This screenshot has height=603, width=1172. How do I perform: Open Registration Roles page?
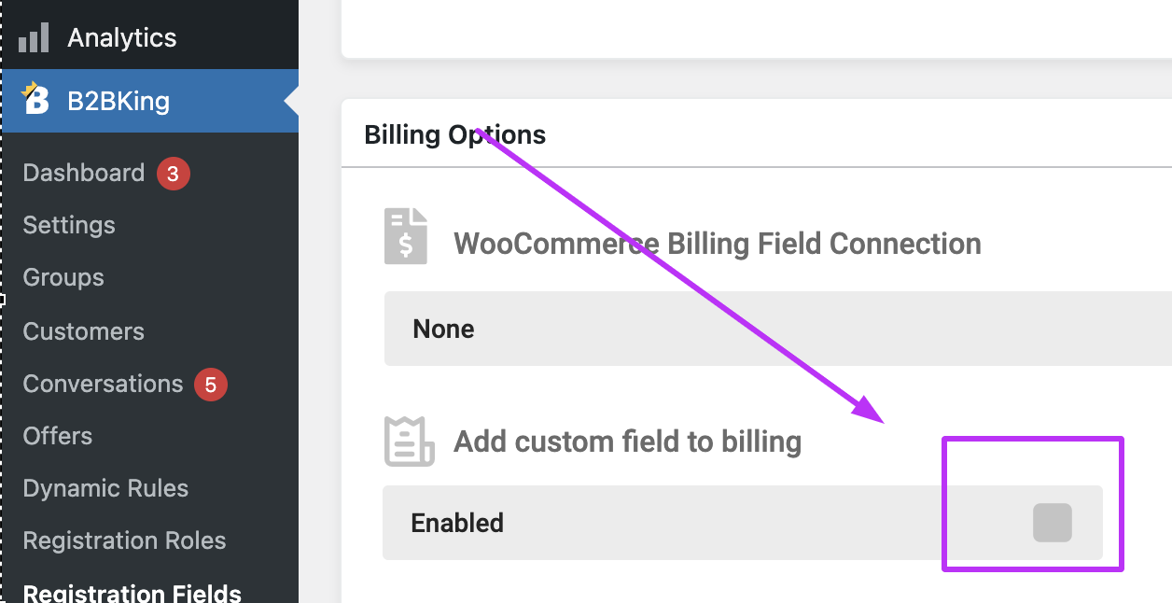point(124,540)
